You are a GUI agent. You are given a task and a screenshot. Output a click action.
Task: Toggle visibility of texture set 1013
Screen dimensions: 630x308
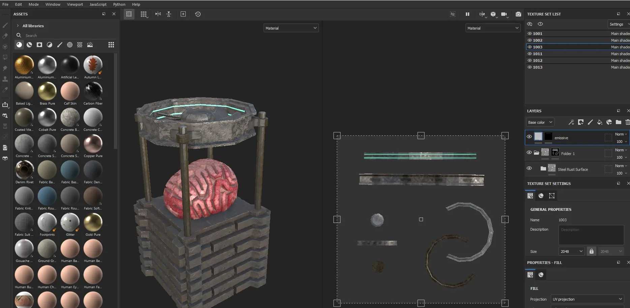pyautogui.click(x=530, y=67)
